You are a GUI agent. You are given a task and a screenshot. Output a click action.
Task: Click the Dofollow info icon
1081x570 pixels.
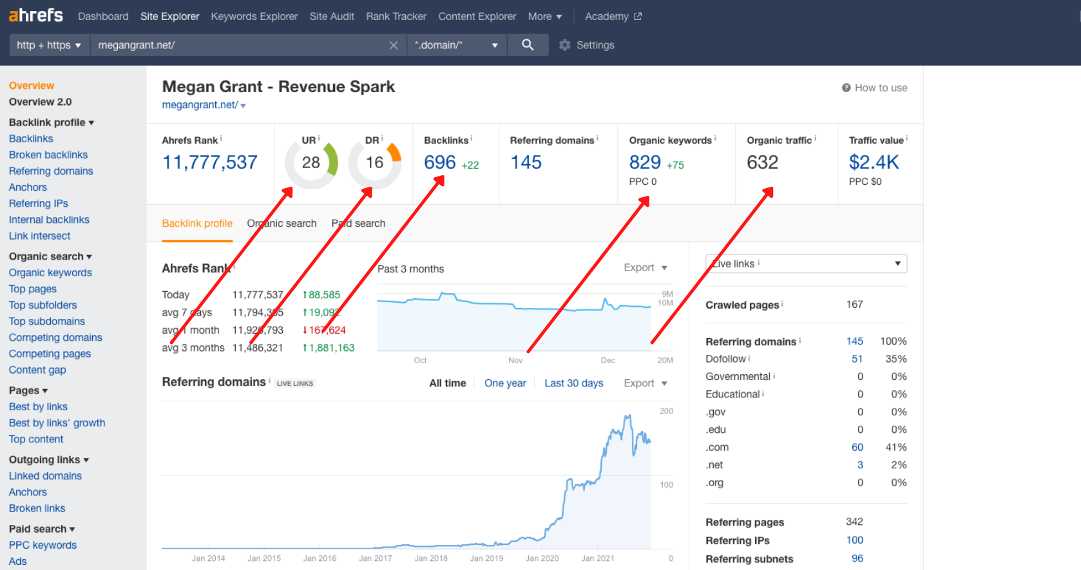tap(749, 357)
